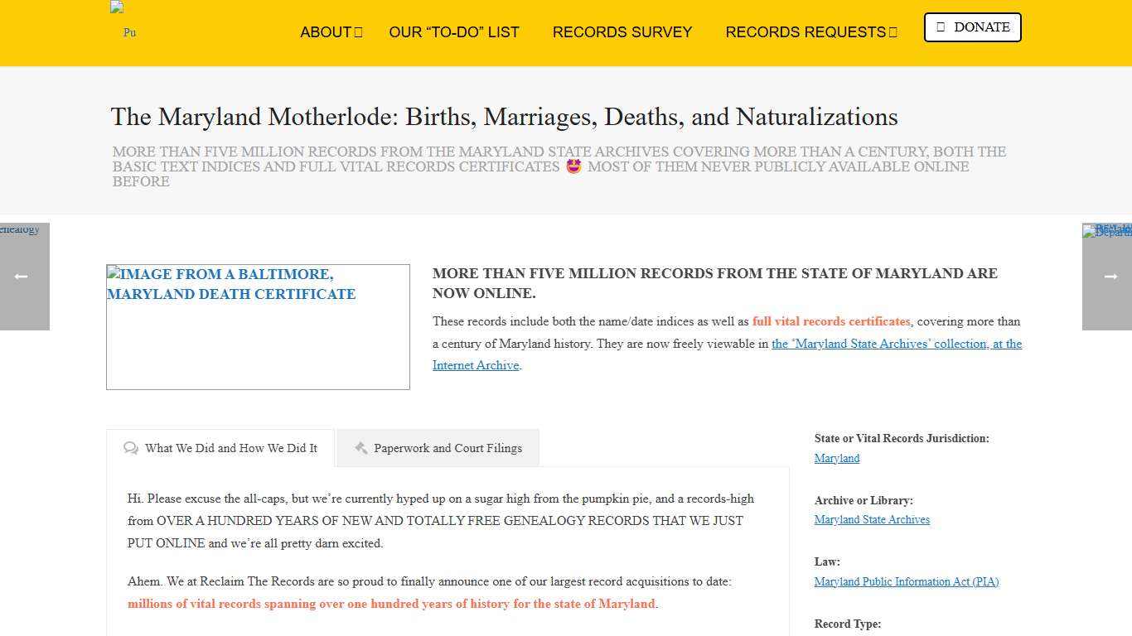Viewport: 1132px width, 636px height.
Task: Click the previous post thumbnail on the left edge
Action: [21, 229]
